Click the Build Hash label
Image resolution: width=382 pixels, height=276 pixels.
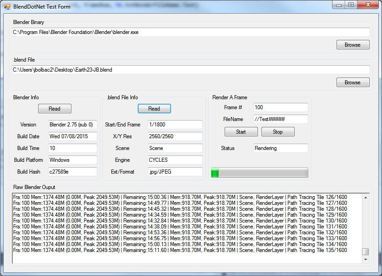pos(29,172)
